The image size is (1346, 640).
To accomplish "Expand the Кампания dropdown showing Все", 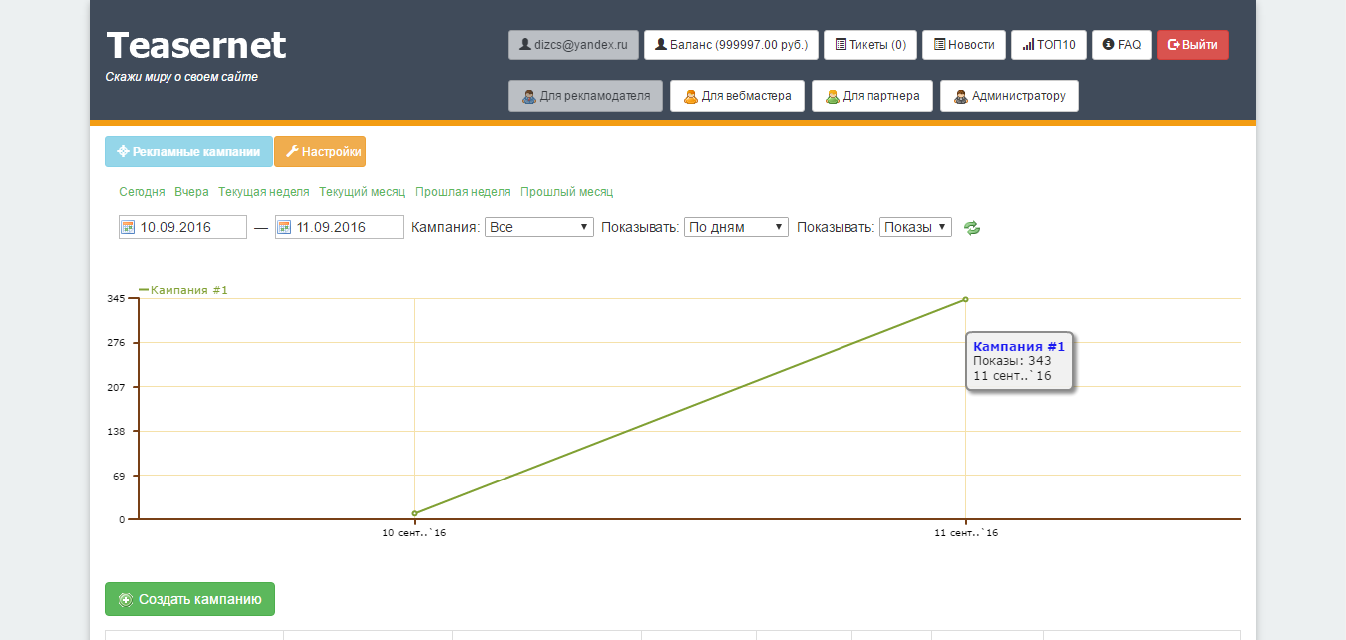I will point(539,227).
